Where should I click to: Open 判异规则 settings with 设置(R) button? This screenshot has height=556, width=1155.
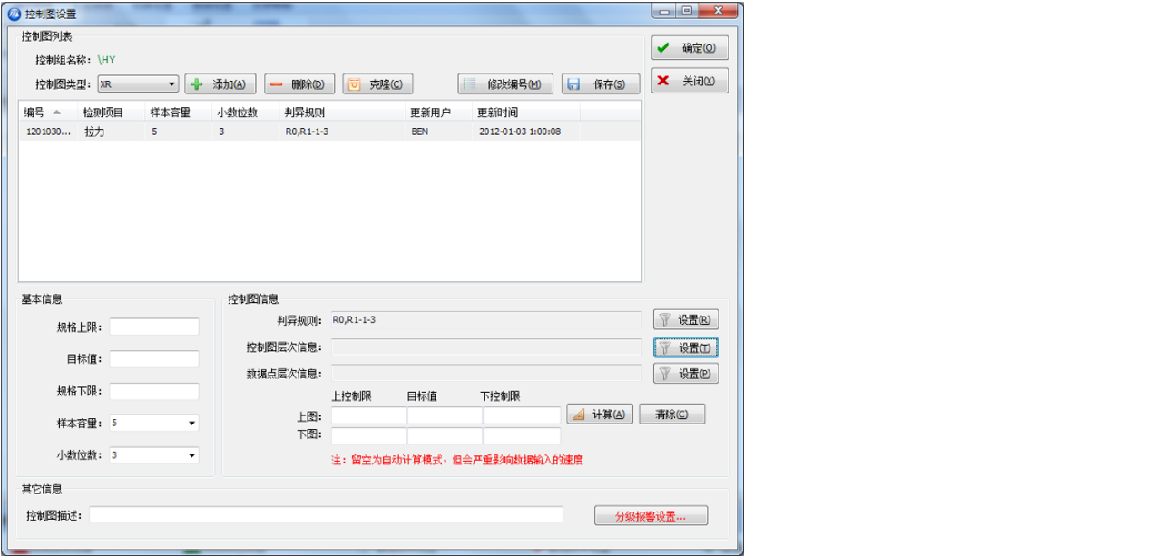pos(686,319)
